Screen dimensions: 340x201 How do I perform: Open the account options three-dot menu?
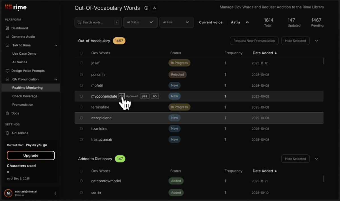click(56, 193)
